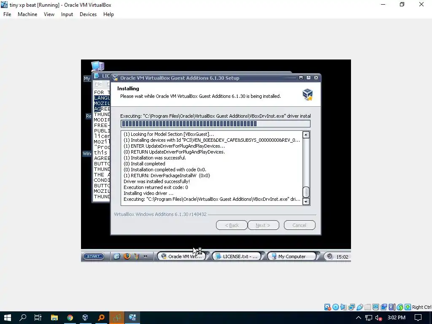Click host muted volume tray icon

click(379, 318)
